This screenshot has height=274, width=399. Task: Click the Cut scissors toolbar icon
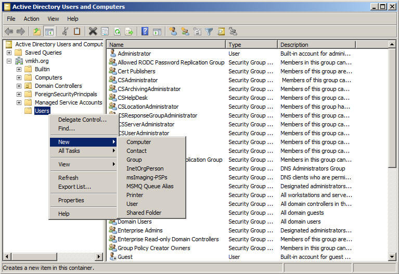65,31
